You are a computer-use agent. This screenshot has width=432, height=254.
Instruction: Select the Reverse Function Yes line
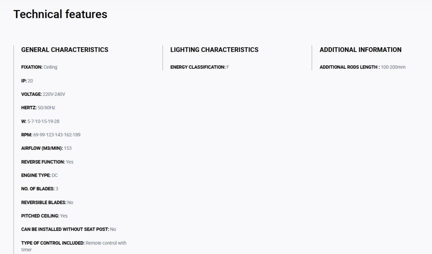pos(47,162)
